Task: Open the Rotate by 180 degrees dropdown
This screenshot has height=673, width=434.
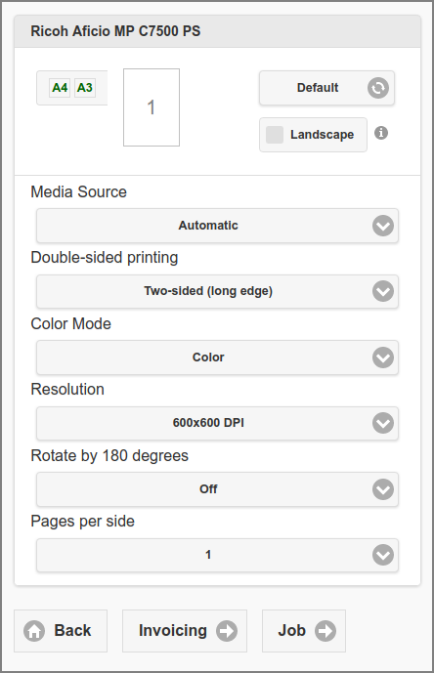Action: click(x=217, y=489)
